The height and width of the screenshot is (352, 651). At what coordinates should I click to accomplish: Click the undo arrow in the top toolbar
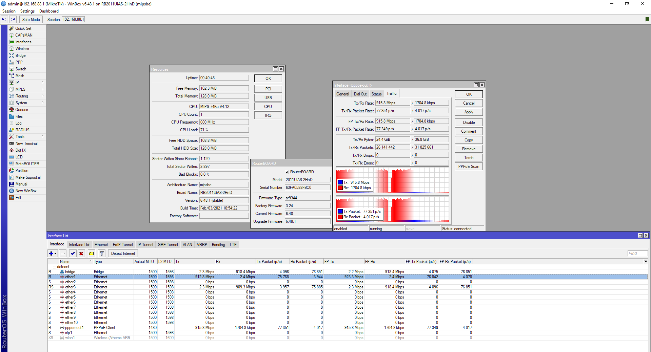4,19
